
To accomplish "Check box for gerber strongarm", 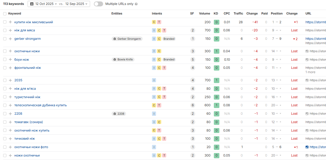I will click(x=5, y=39).
